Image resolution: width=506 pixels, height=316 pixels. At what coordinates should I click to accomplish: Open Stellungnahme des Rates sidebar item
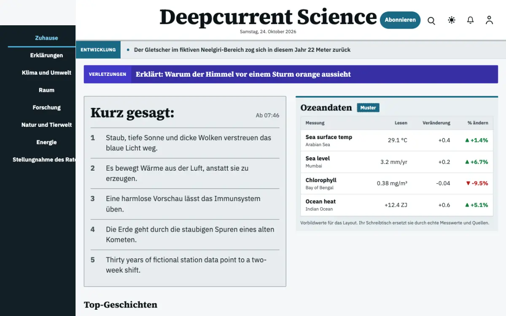tap(44, 159)
